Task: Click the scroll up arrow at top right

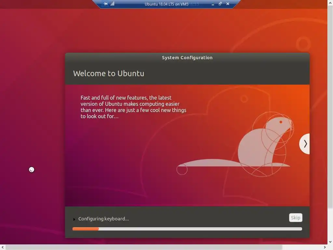Action: tap(330, 3)
